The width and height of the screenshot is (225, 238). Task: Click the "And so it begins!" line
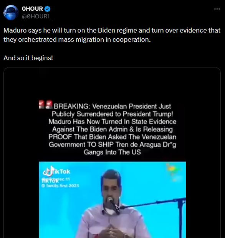(28, 58)
